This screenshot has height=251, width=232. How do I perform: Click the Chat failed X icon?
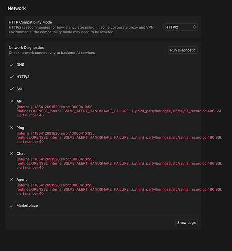point(12,153)
